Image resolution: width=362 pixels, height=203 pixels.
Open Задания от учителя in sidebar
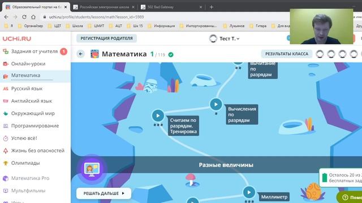pos(35,51)
